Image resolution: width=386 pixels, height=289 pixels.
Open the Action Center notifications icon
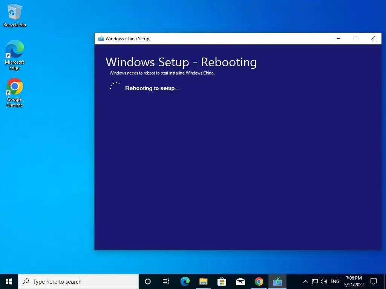pyautogui.click(x=374, y=281)
